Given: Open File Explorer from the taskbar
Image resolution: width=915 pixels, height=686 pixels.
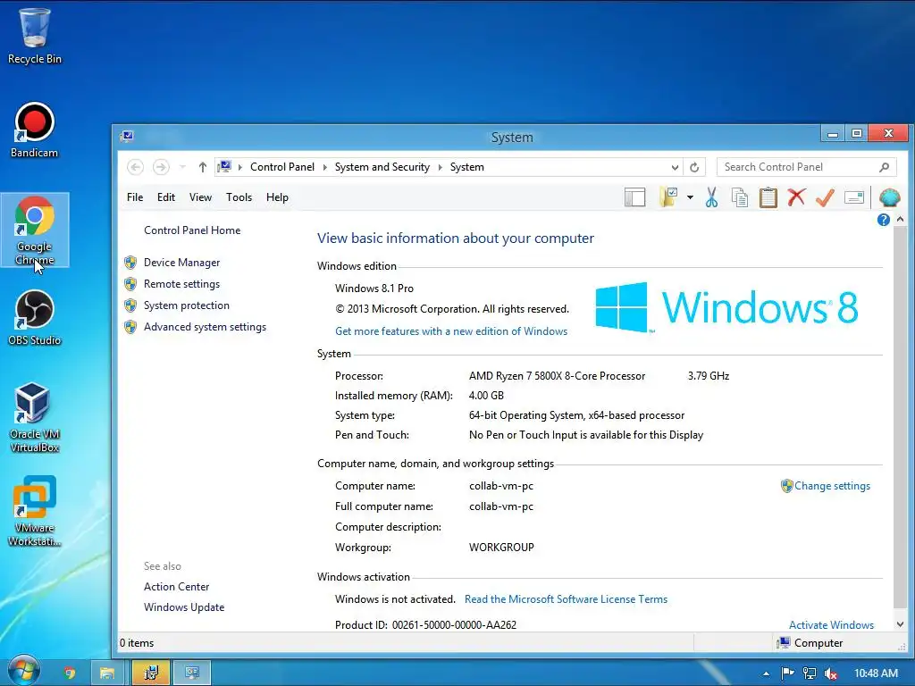Looking at the screenshot, I should [x=107, y=673].
